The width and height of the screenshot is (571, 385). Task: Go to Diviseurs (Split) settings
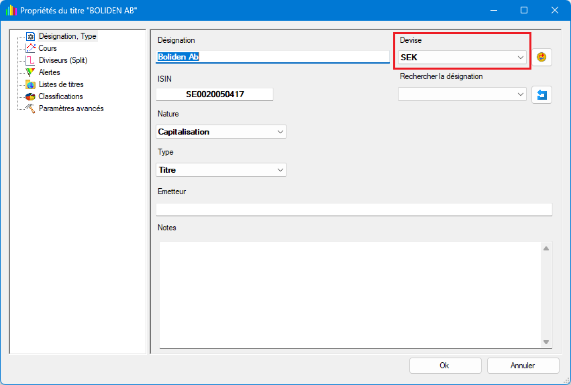click(x=62, y=60)
